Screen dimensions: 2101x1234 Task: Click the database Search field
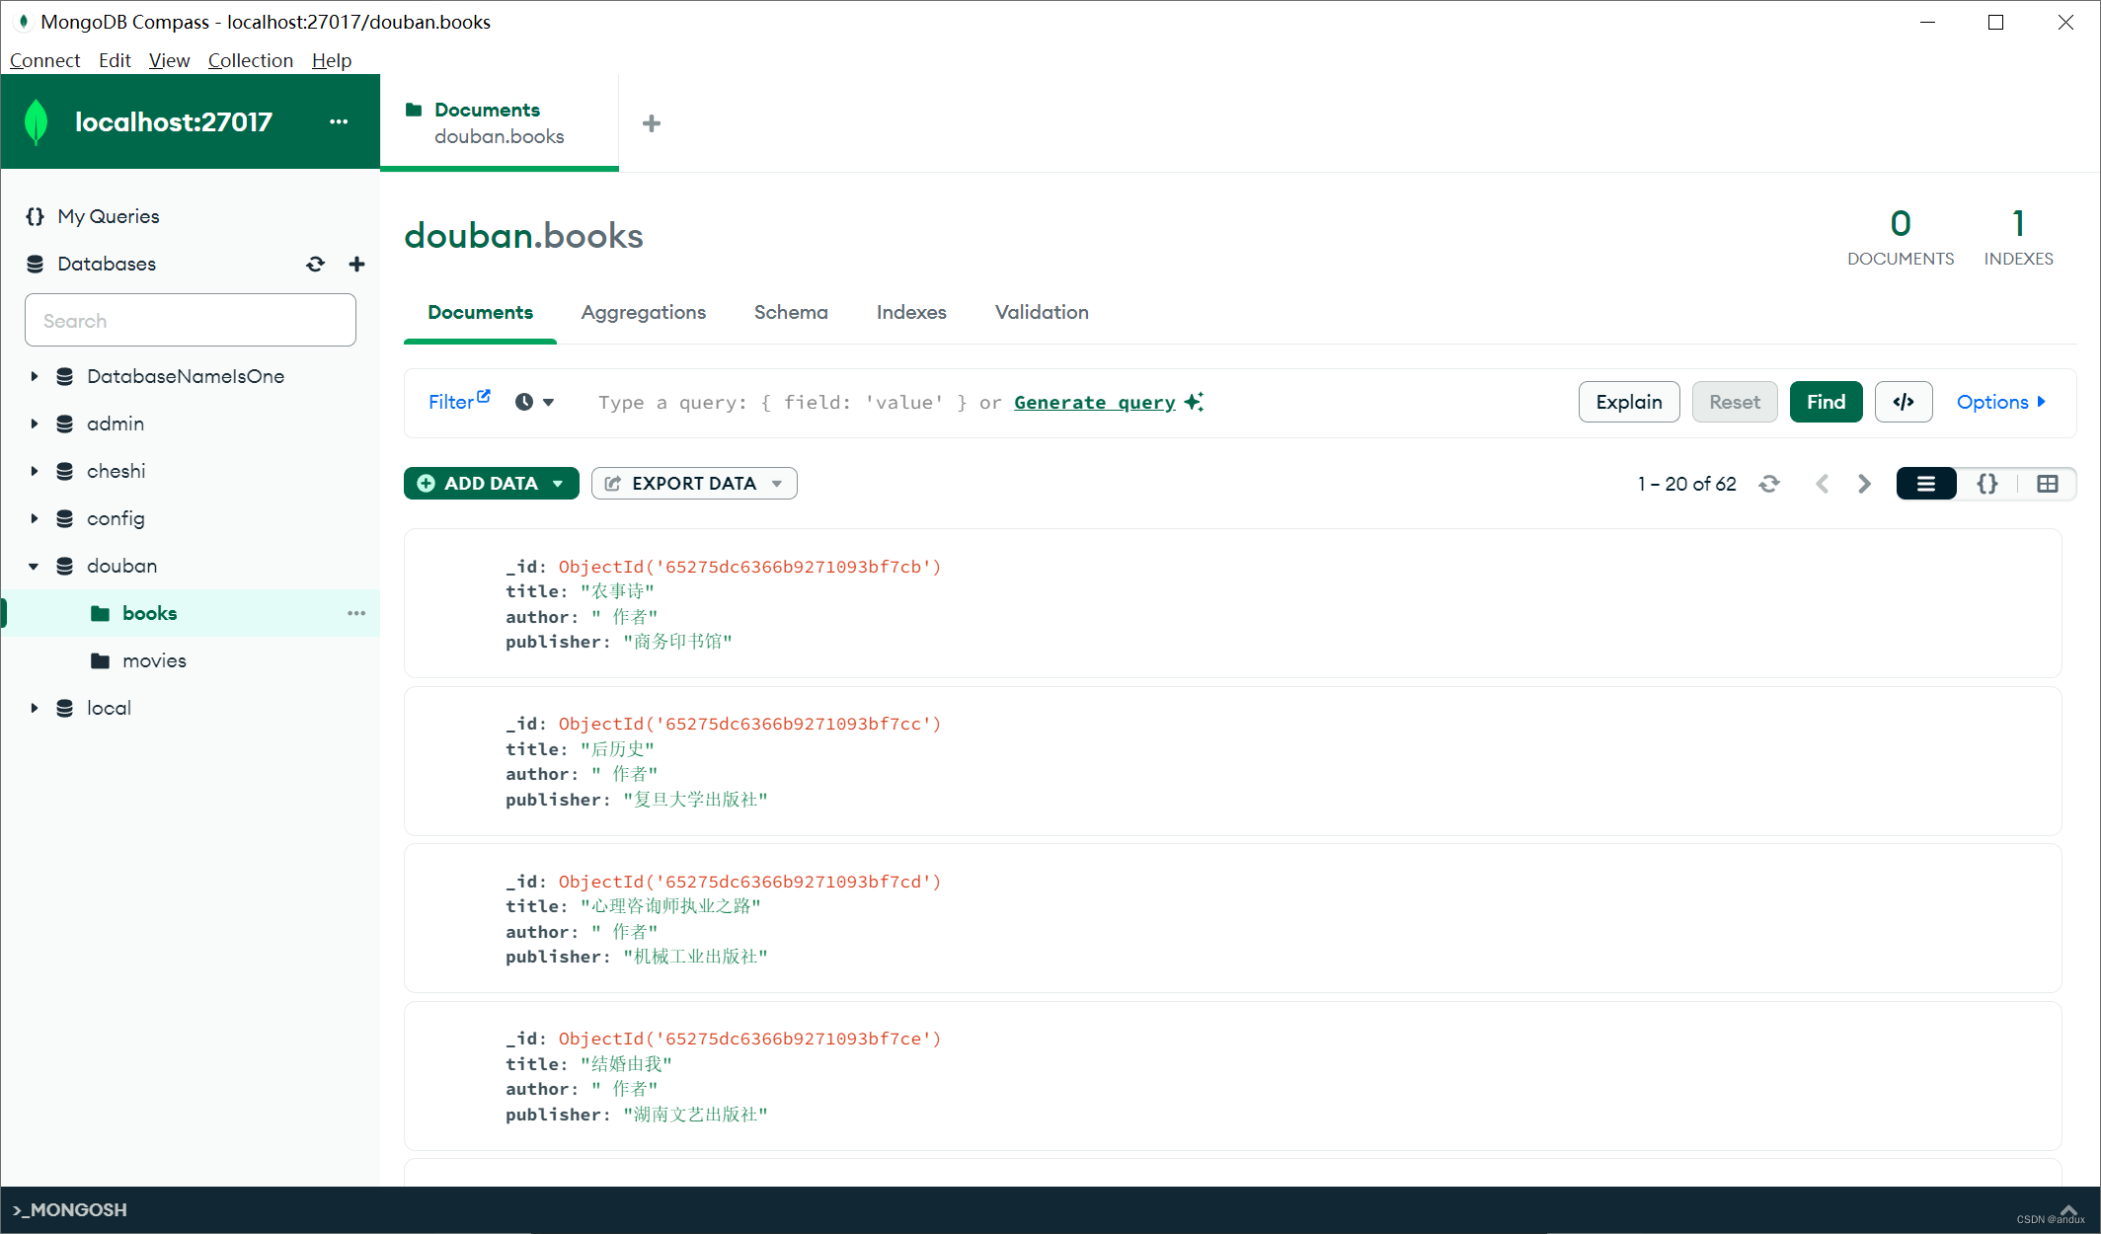[x=191, y=321]
